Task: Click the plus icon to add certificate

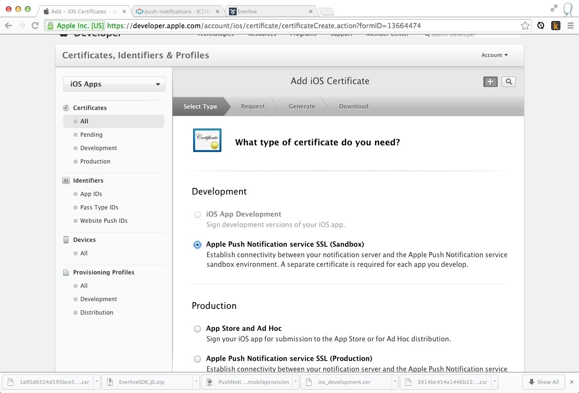Action: 490,82
